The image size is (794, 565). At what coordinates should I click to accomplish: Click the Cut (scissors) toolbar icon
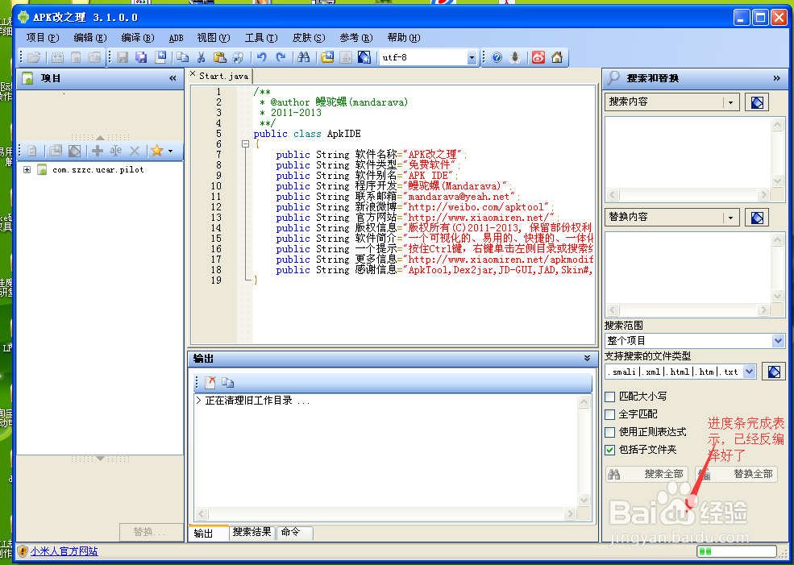(203, 56)
